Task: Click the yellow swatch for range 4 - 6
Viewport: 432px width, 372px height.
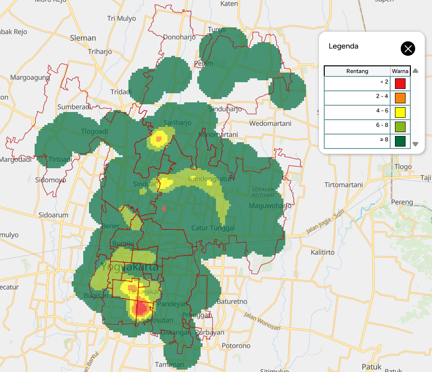Action: point(400,112)
